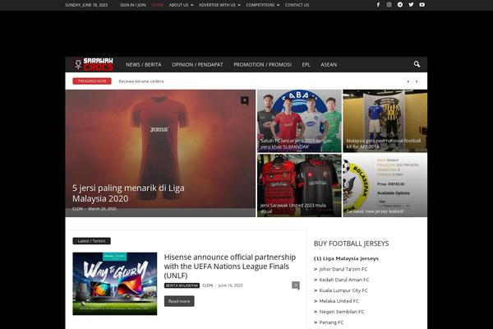Click the Sarawak Crocs logo
Viewport: 493px width, 329px height.
tap(91, 64)
